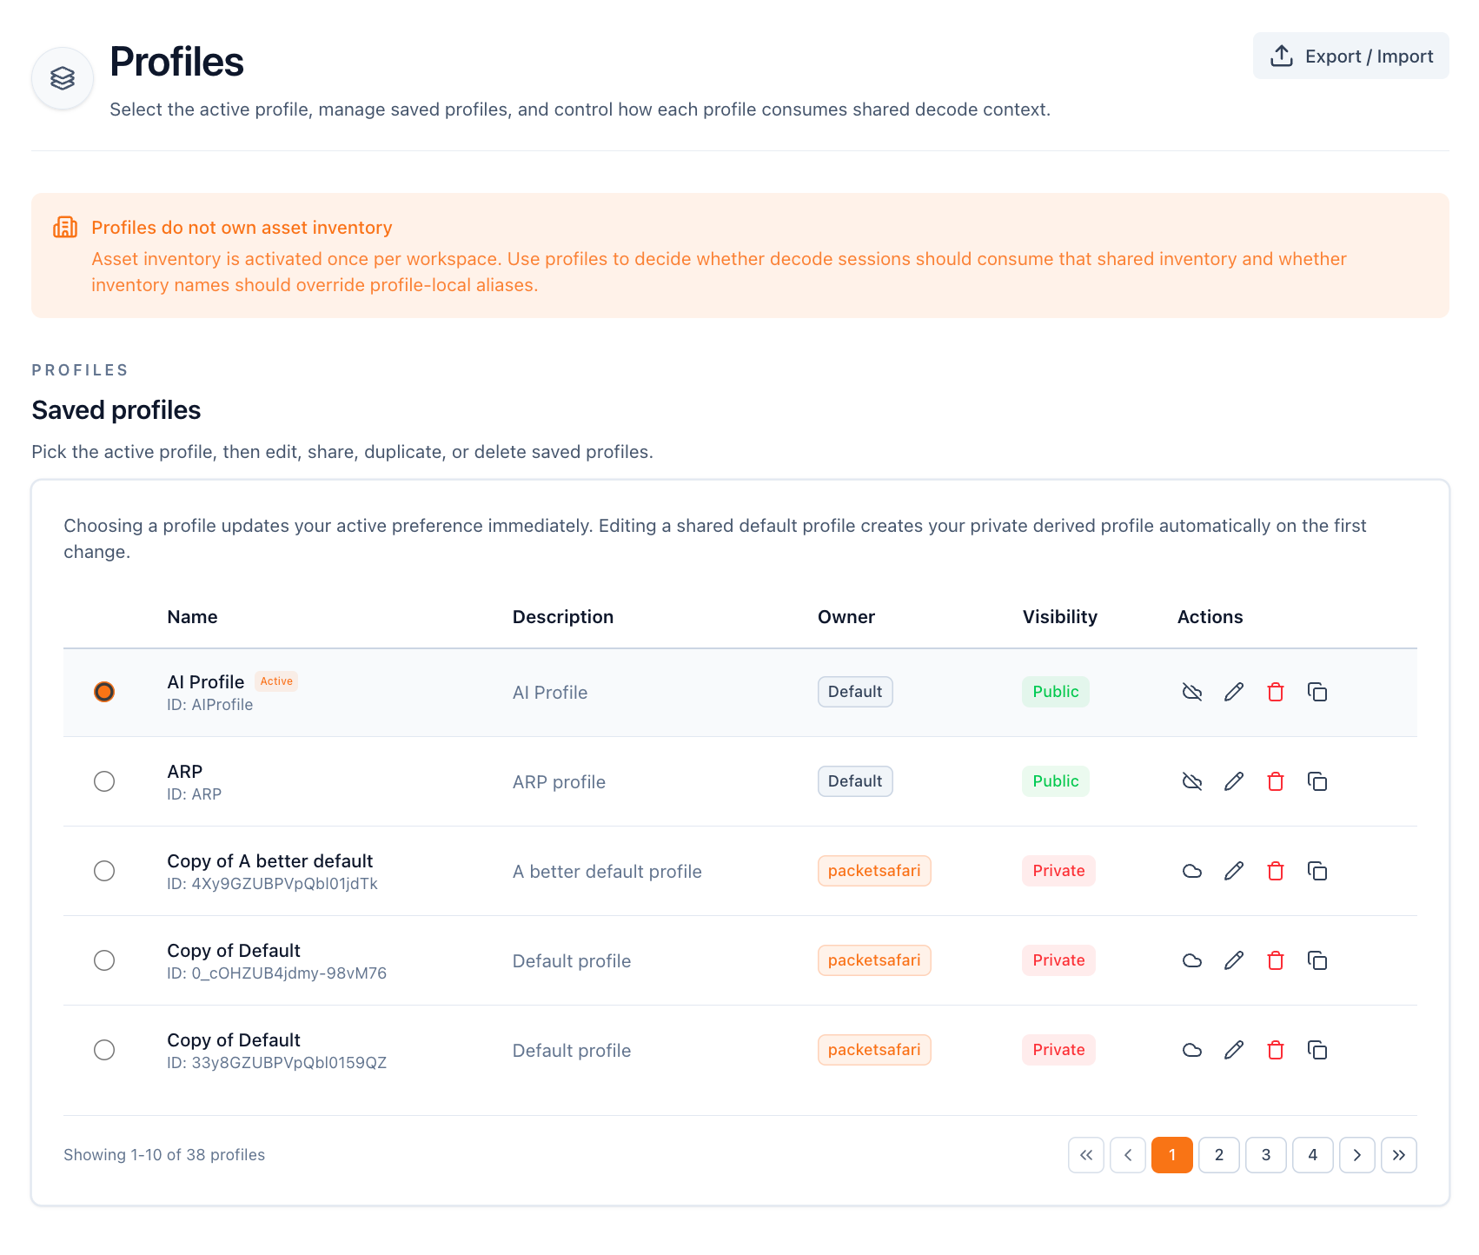Select Copy of Default 33y8GZUBPVpQbl0159QZ radio
The image size is (1479, 1255).
104,1050
